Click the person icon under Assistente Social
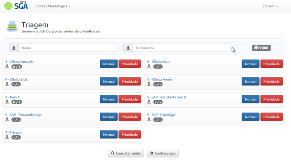Screen dimensions: 291x162 [149, 102]
